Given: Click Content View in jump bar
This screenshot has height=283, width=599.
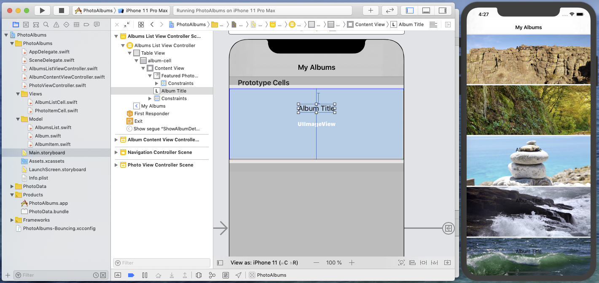Looking at the screenshot, I should coord(366,24).
